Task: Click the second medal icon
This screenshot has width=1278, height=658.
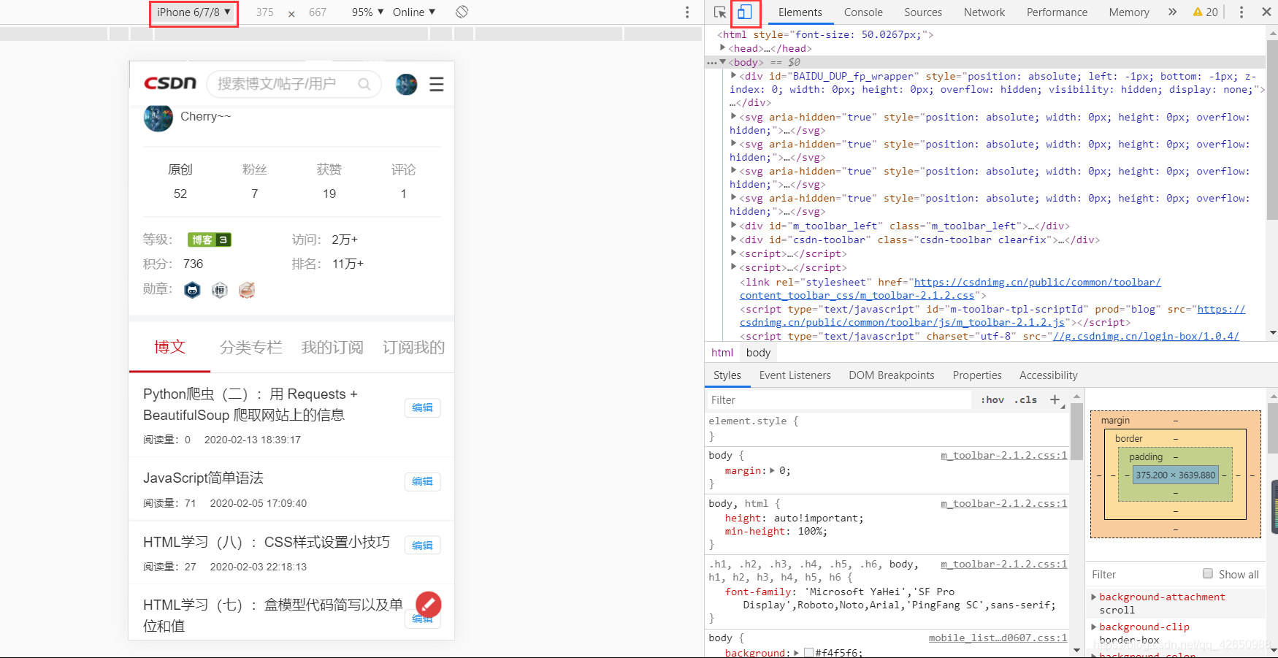Action: coord(220,290)
